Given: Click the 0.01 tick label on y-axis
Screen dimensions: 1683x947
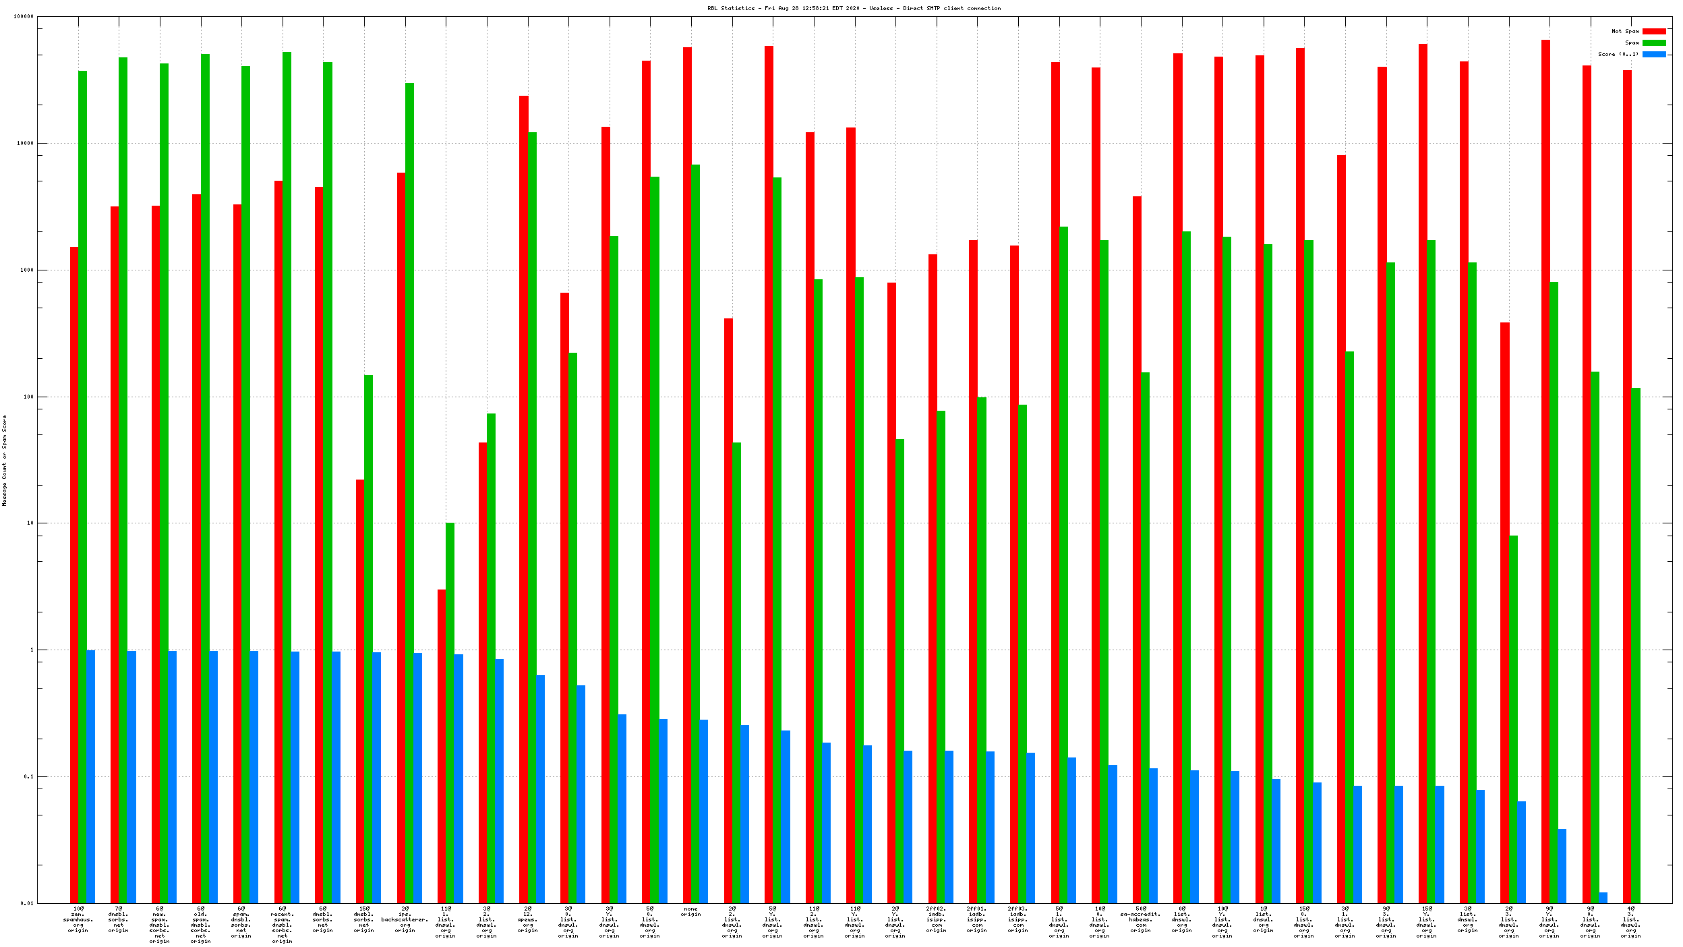Looking at the screenshot, I should [x=26, y=903].
